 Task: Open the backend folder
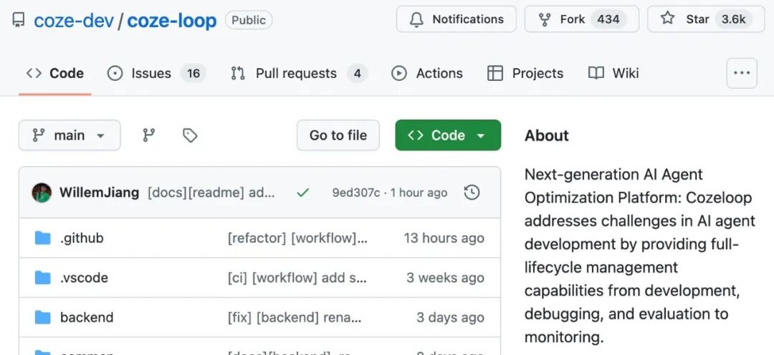tap(87, 317)
